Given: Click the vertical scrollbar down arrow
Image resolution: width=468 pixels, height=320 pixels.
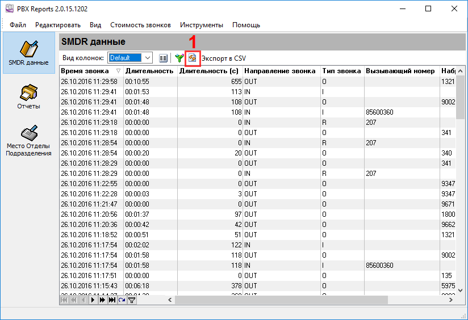Looking at the screenshot, I should (460, 290).
